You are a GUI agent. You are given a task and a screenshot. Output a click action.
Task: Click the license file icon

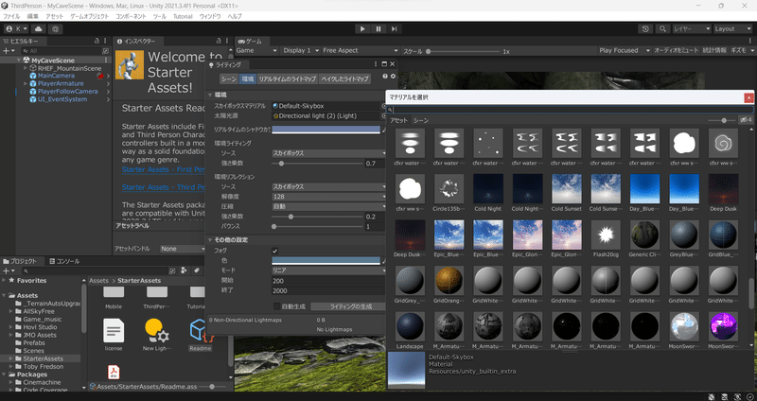point(114,331)
